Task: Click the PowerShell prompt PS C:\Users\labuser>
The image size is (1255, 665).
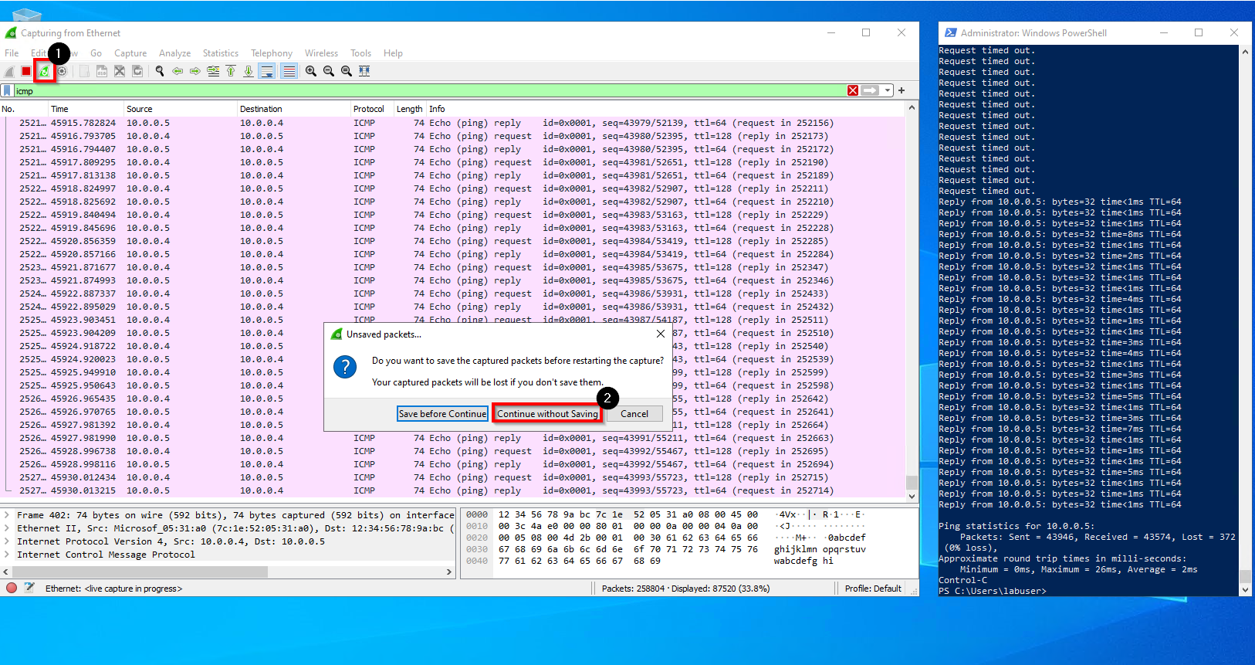Action: tap(993, 591)
